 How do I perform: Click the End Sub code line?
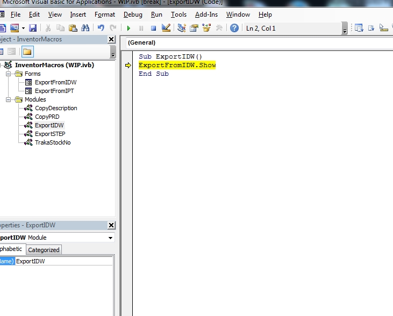click(154, 74)
